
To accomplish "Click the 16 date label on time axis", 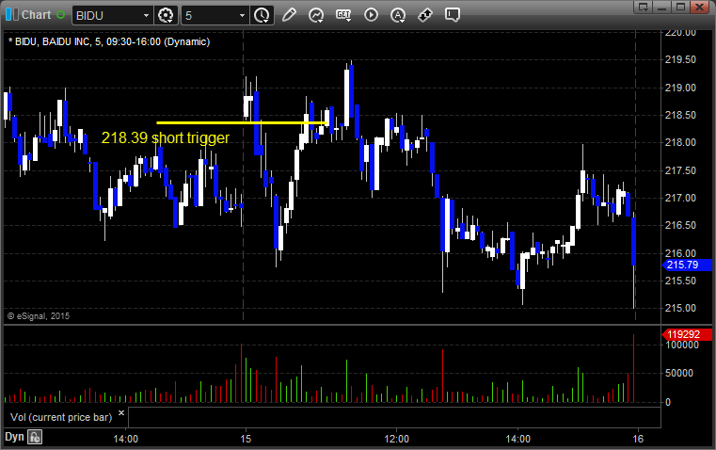I will tap(638, 439).
